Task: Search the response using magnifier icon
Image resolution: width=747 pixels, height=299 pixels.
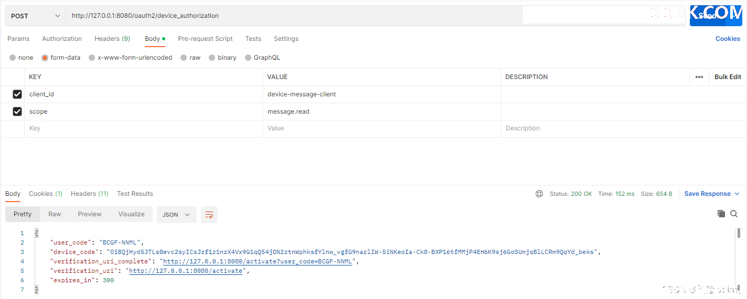Action: coord(734,214)
